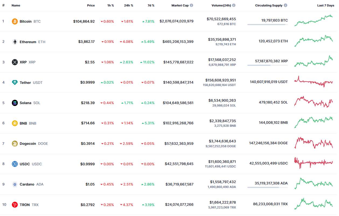339x216 pixels.
Task: Open XRP 7-day sparkline chart
Action: click(x=314, y=61)
